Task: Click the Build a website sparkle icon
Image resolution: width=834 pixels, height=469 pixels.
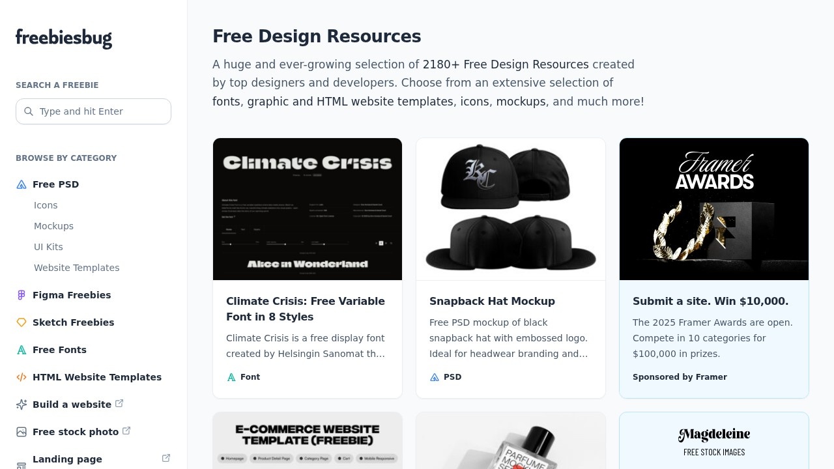Action: point(22,405)
